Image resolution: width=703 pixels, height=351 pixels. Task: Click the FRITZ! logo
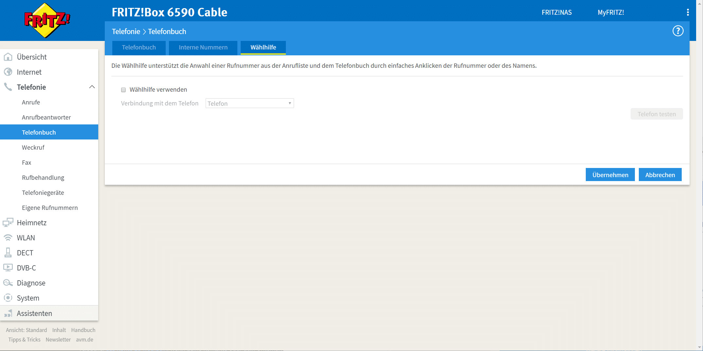[47, 20]
